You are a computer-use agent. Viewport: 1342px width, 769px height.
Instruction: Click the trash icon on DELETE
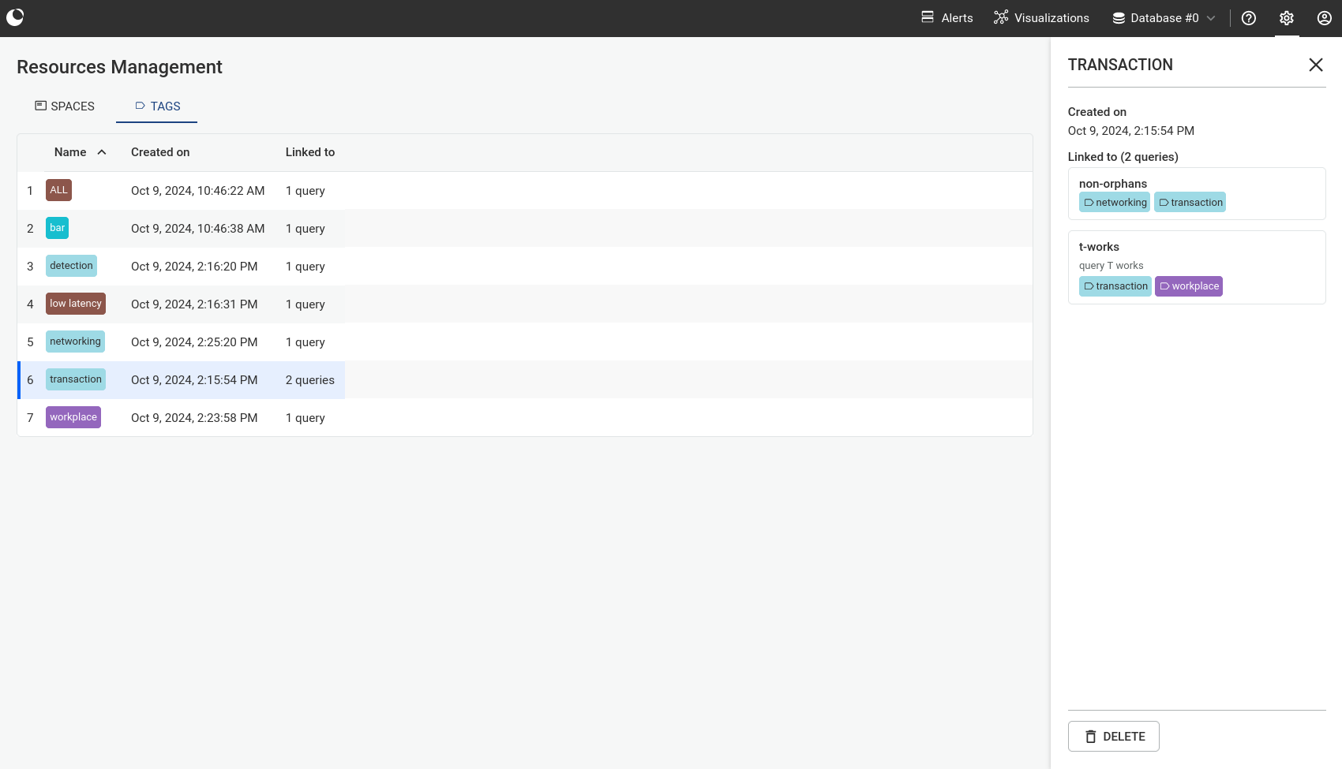1091,737
